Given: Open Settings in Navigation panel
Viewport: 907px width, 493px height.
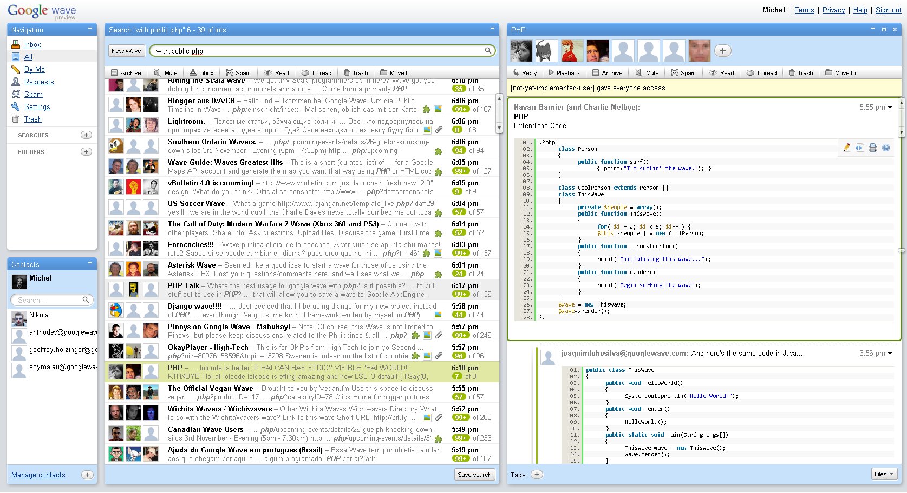Looking at the screenshot, I should pos(37,106).
